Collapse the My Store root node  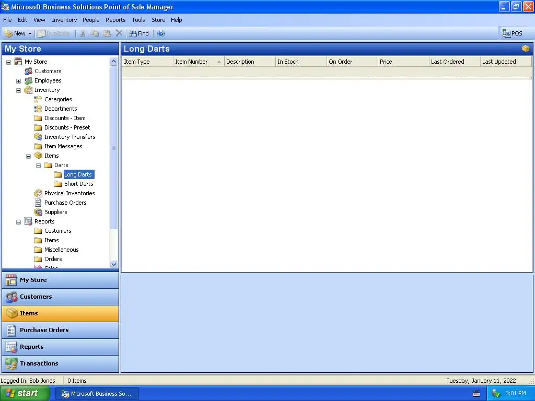8,62
